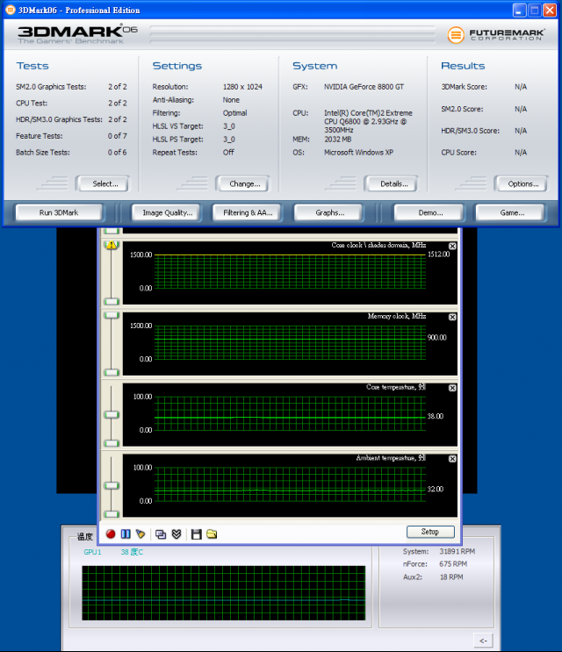The width and height of the screenshot is (562, 652).
Task: Clear history with the brush icon
Action: [x=140, y=534]
